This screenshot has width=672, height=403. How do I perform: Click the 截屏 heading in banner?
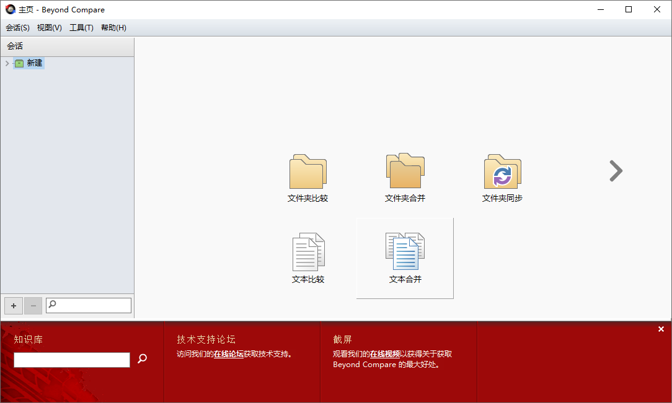[342, 340]
